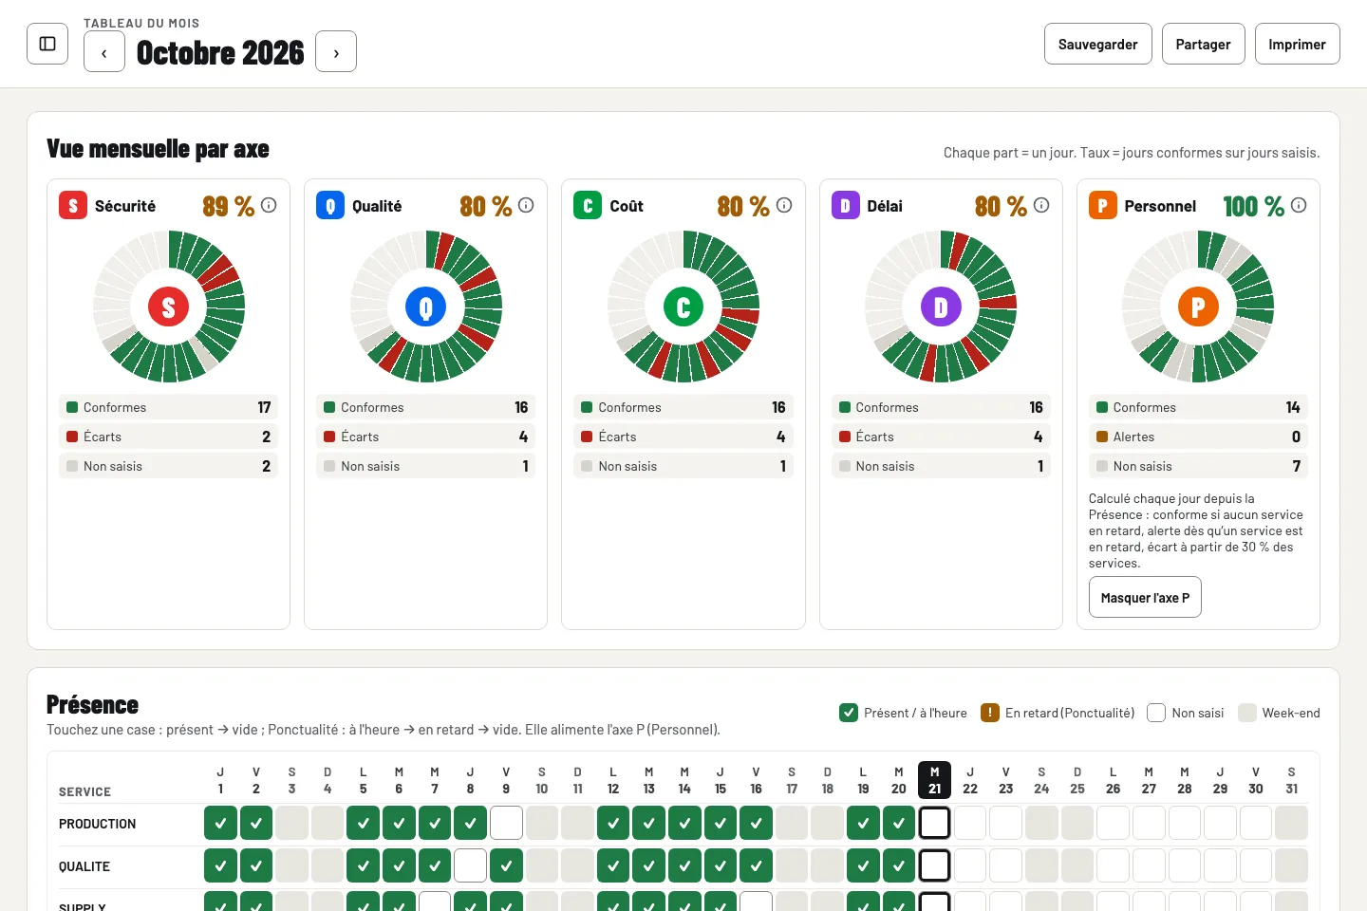
Task: Toggle QUALITE presence for day 12
Action: (613, 865)
